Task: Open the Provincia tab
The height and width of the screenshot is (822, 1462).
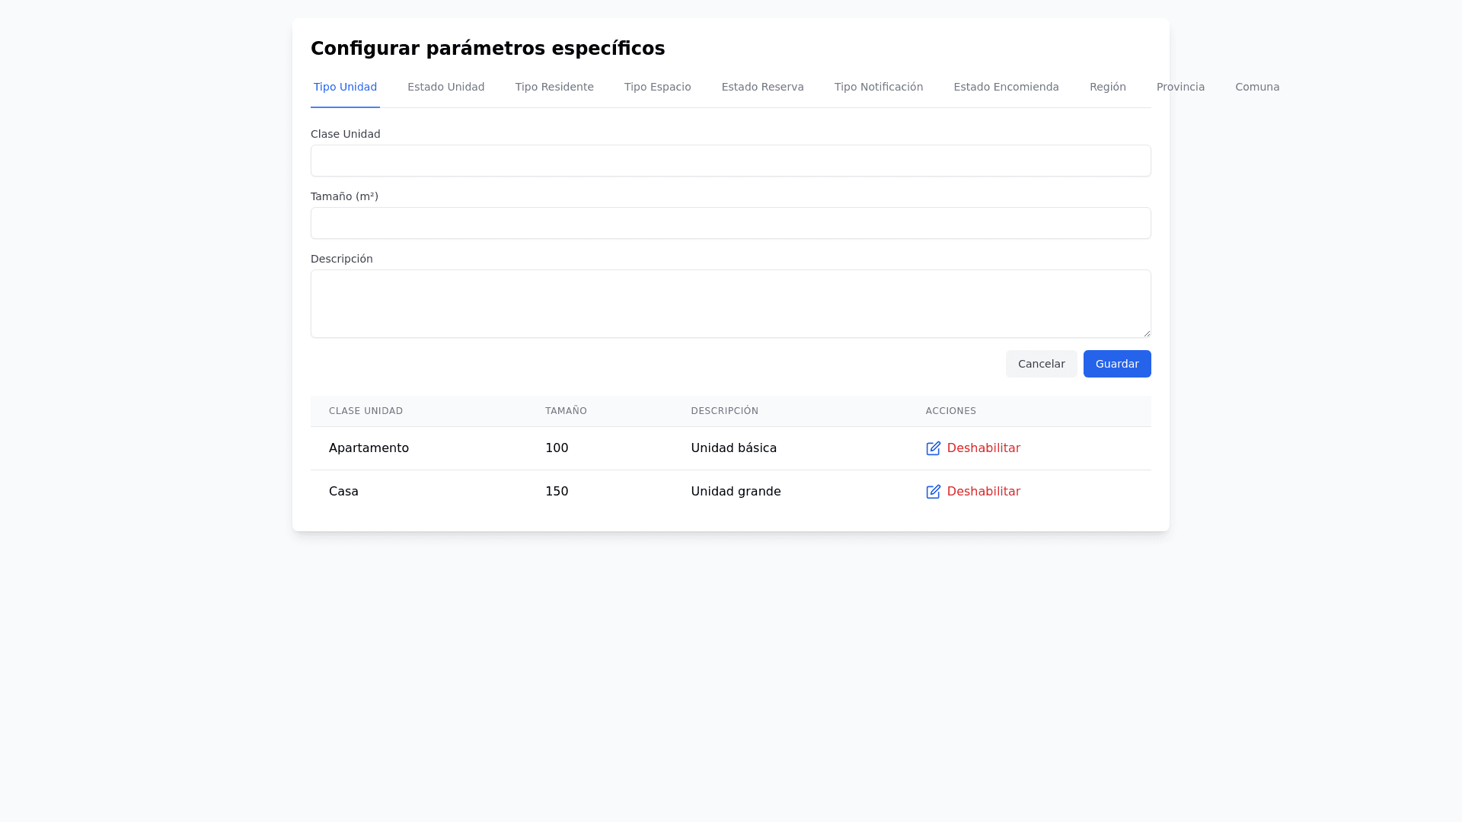Action: point(1180,87)
